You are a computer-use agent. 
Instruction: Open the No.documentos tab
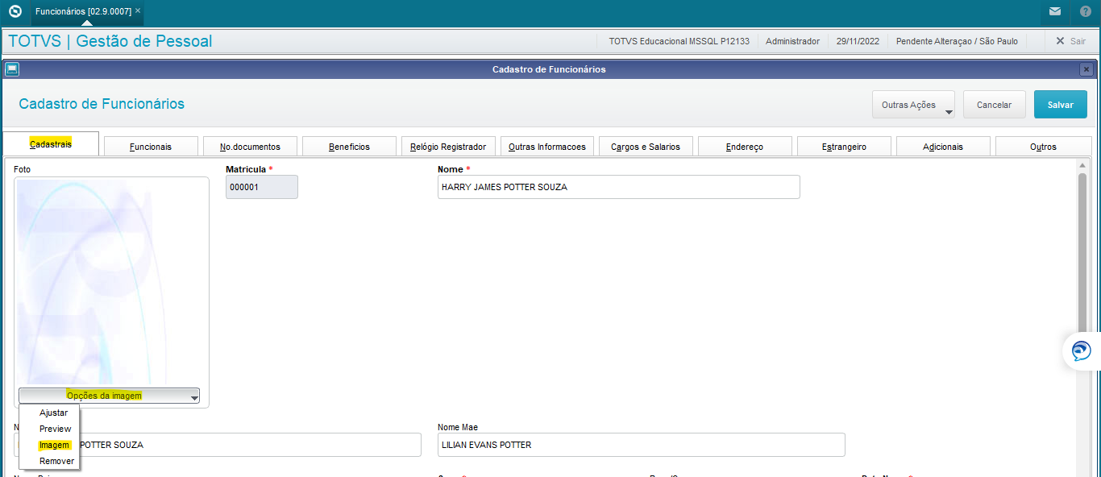click(x=250, y=147)
